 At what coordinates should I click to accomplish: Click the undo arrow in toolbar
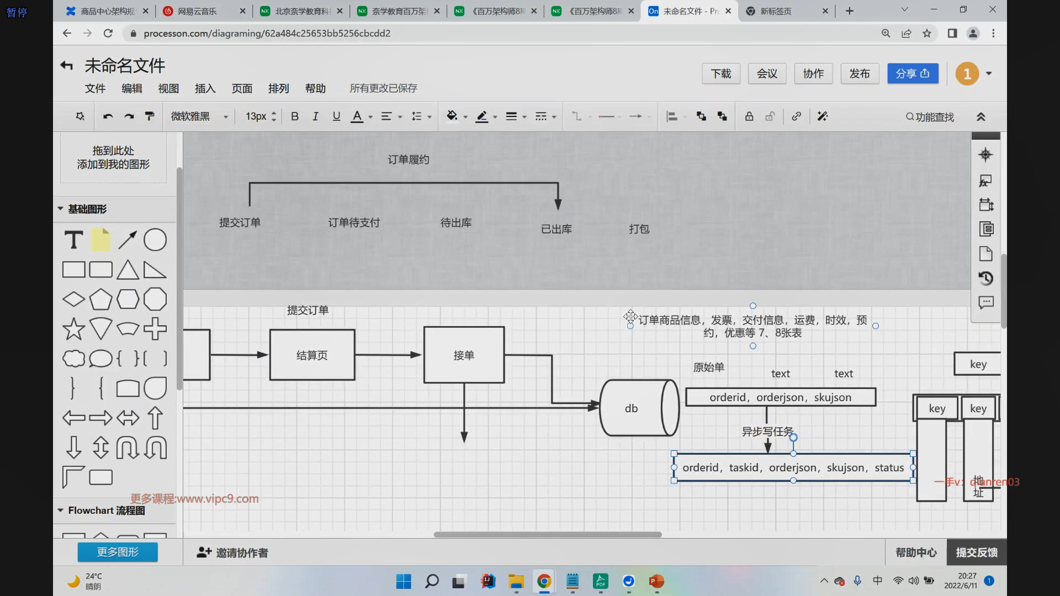coord(108,116)
